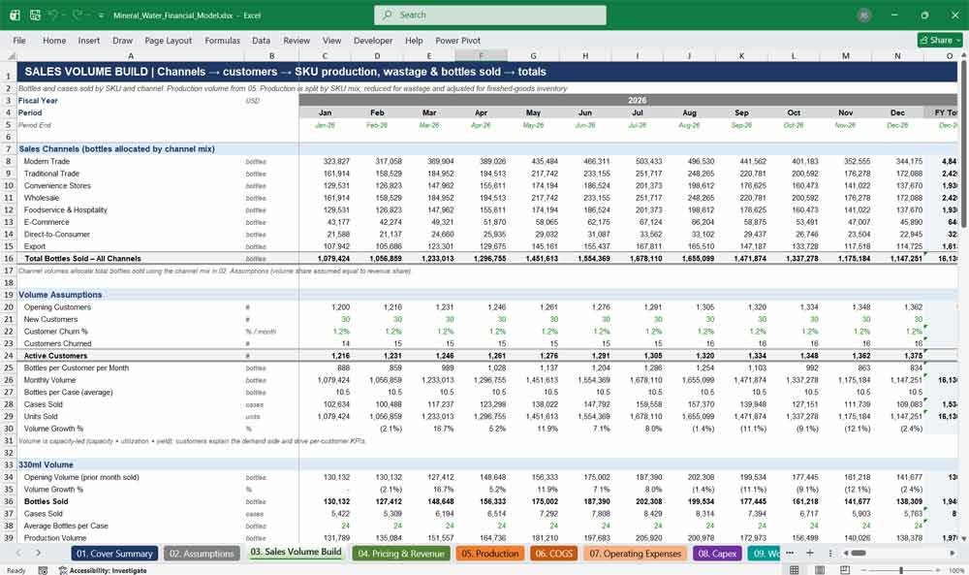The height and width of the screenshot is (575, 969).
Task: Open the View ribbon tab
Action: pos(331,40)
